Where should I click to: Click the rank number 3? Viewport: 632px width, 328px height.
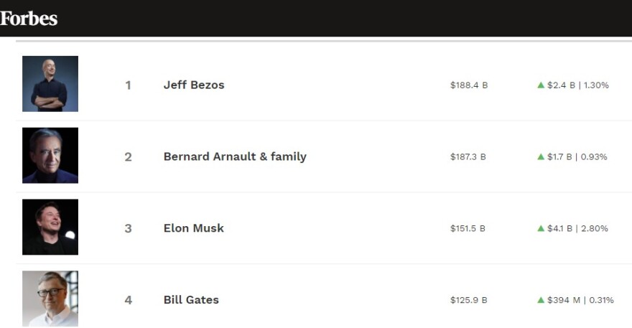tap(129, 229)
